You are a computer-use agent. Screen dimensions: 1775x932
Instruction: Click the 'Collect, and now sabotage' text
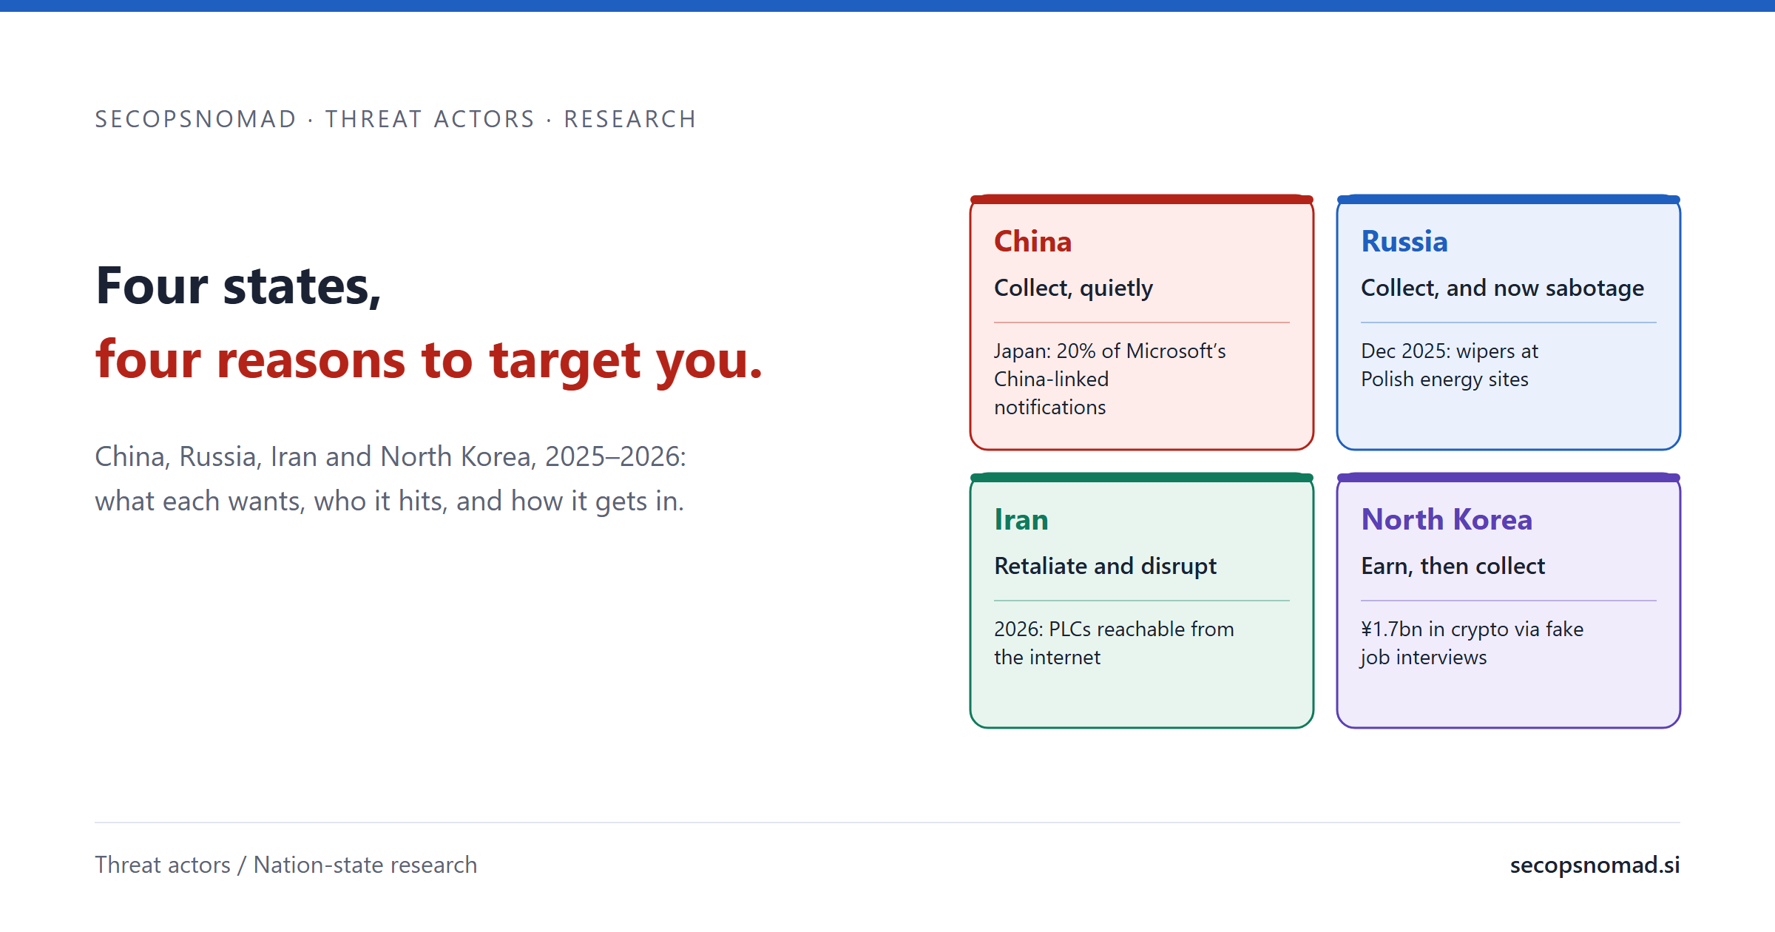coord(1502,288)
